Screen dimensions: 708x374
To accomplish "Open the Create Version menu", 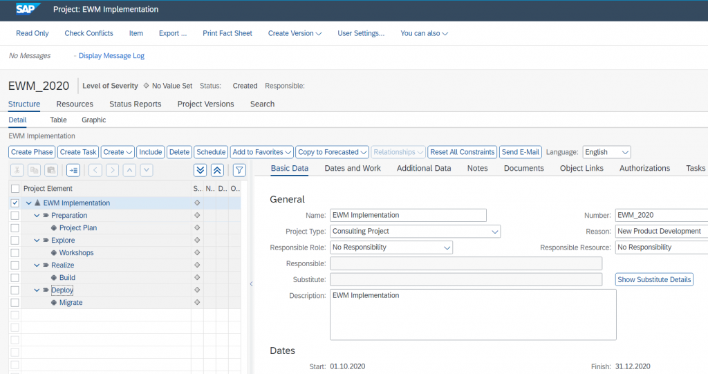I will (295, 33).
